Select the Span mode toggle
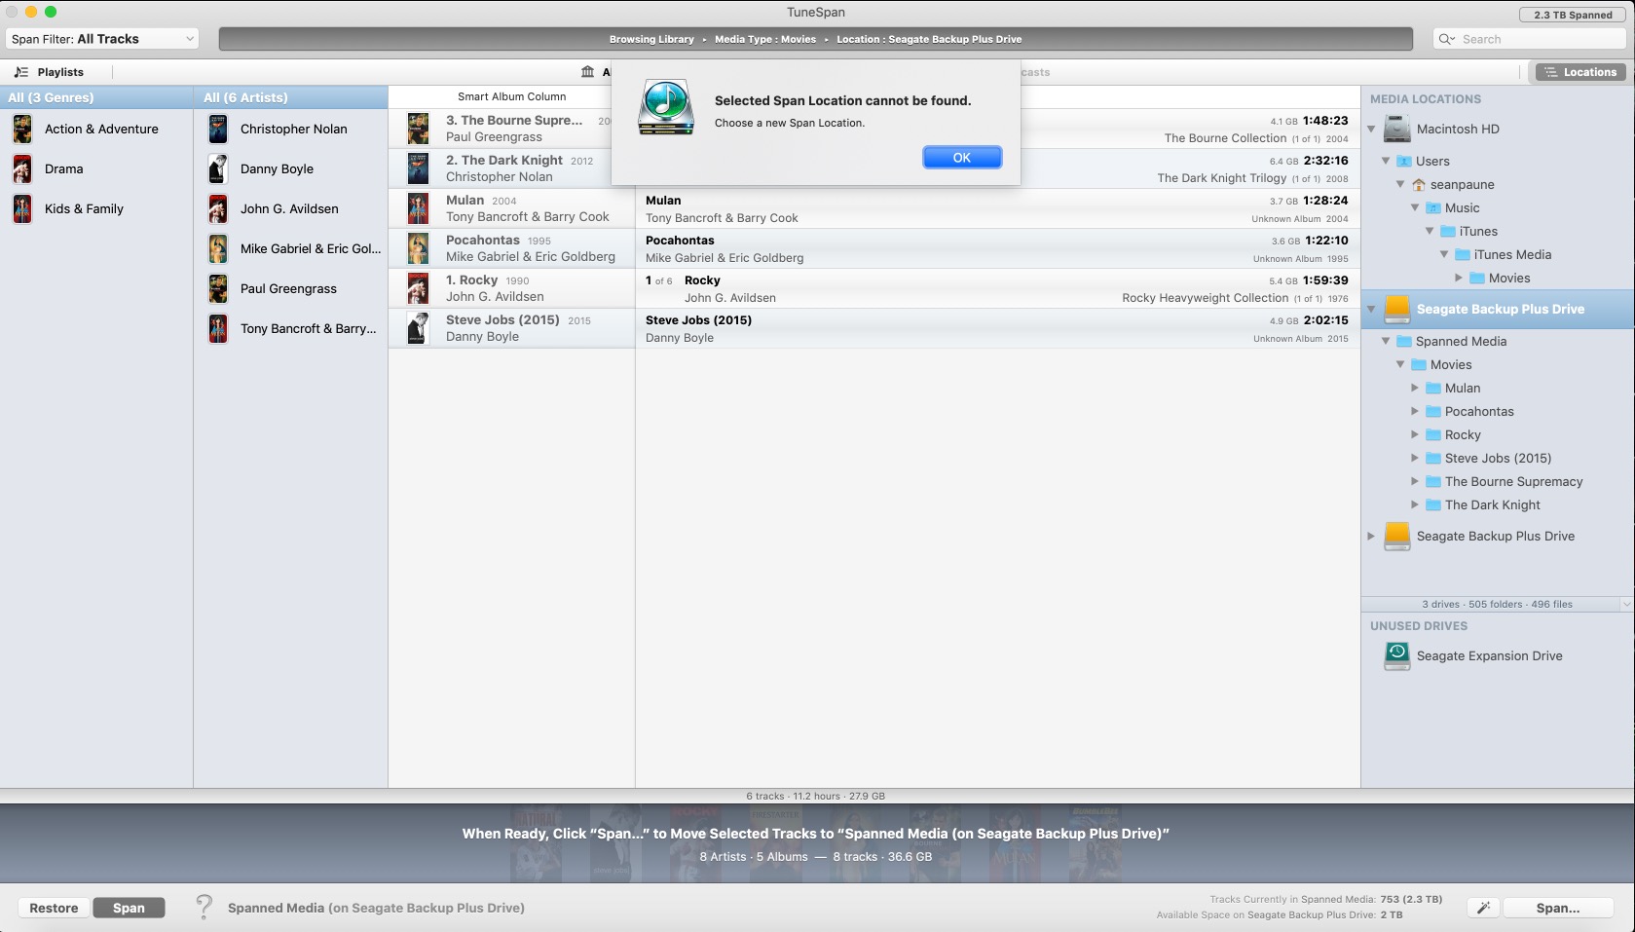The height and width of the screenshot is (932, 1635). point(129,908)
